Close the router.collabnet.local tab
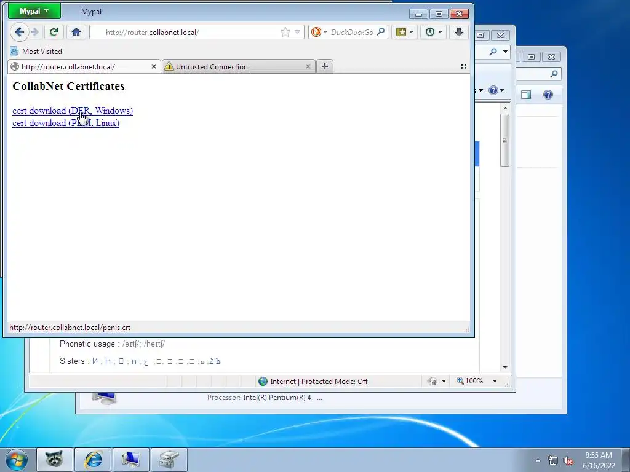This screenshot has width=630, height=472. pyautogui.click(x=153, y=66)
